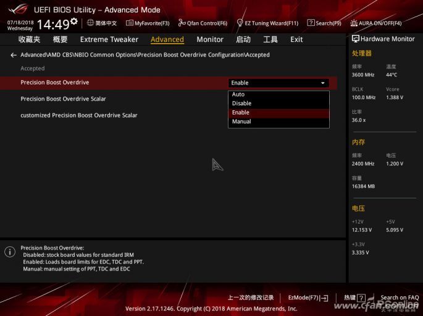Select customized Precision Boost Overdrive Scalar row

pyautogui.click(x=169, y=115)
